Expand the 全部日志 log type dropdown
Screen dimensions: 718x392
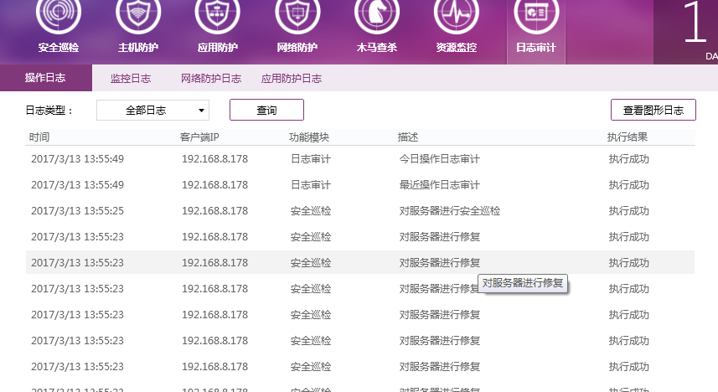click(x=152, y=110)
